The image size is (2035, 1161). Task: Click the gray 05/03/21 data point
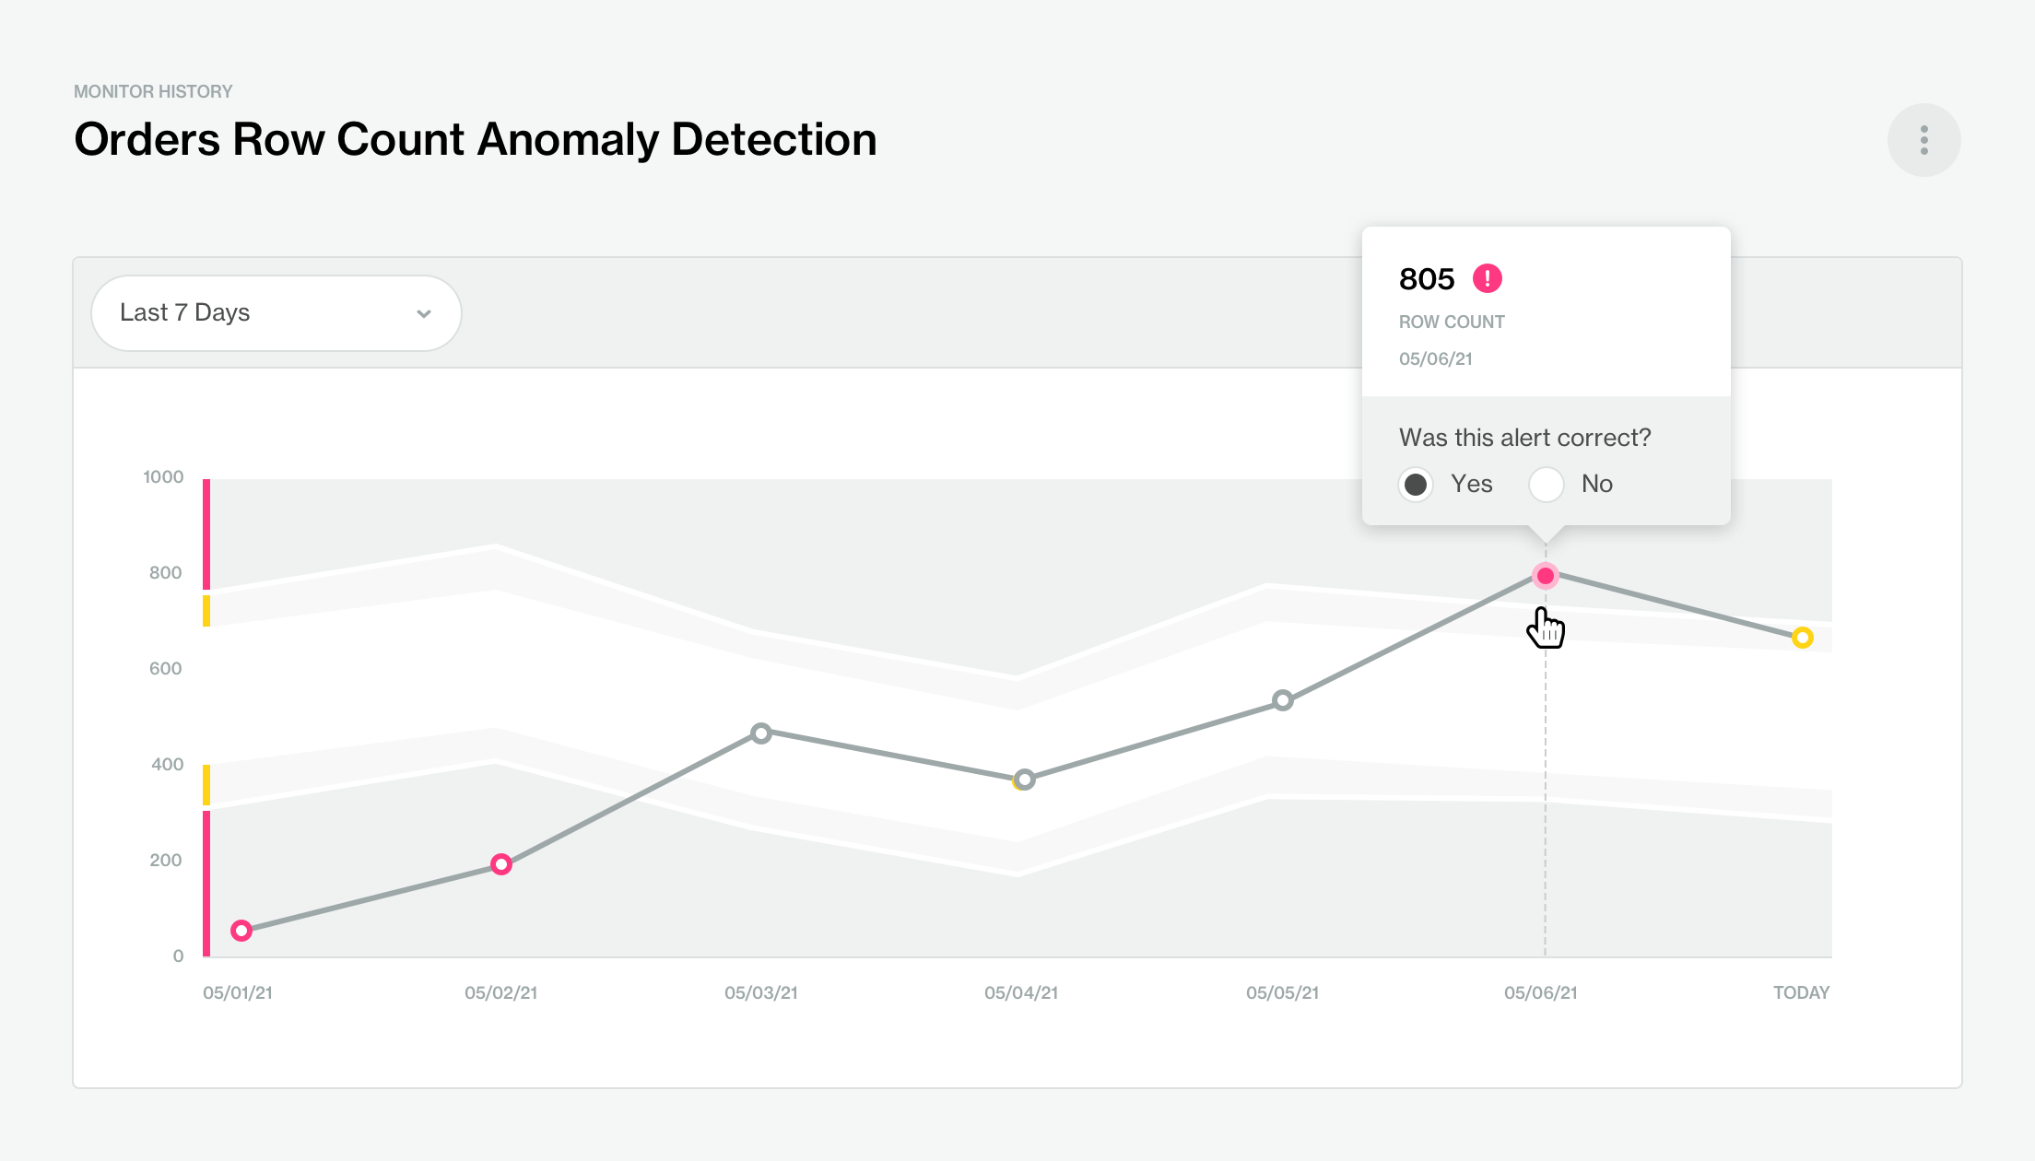tap(761, 733)
